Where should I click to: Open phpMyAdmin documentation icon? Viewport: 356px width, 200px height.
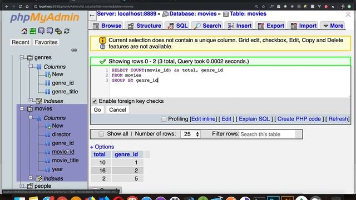[41, 31]
